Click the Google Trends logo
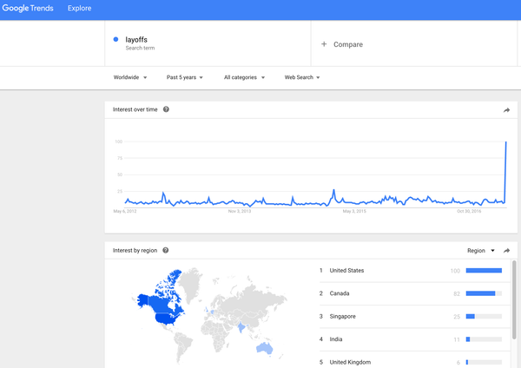Screen dimensions: 521x368 (x=28, y=9)
